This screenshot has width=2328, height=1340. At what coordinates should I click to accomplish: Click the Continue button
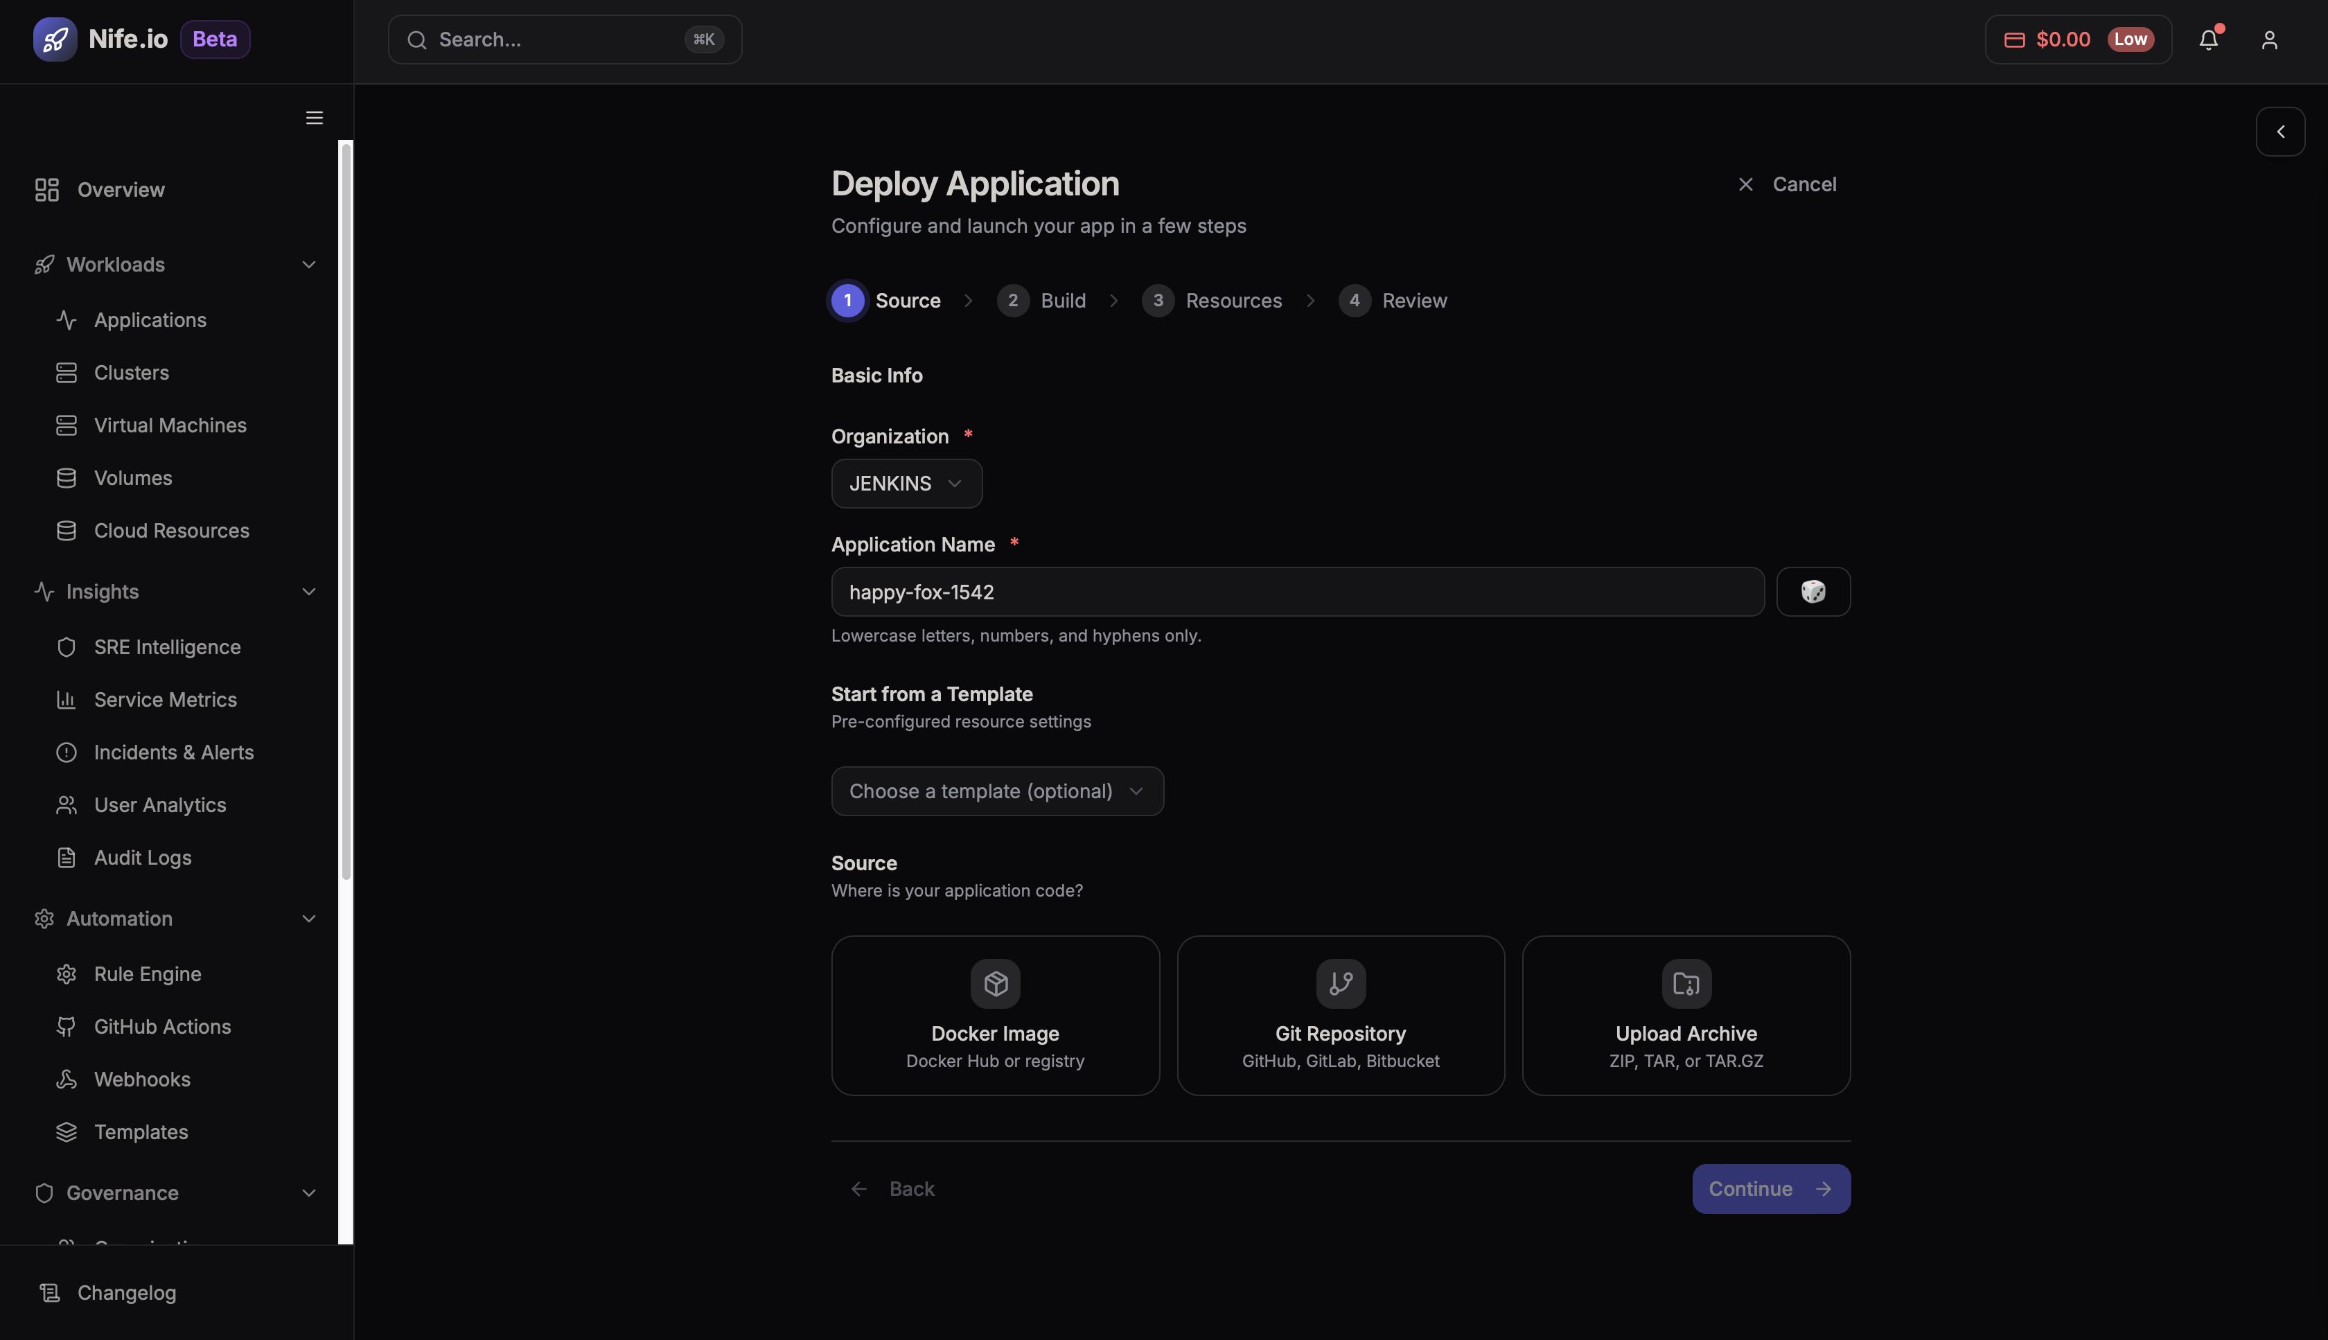pos(1770,1189)
